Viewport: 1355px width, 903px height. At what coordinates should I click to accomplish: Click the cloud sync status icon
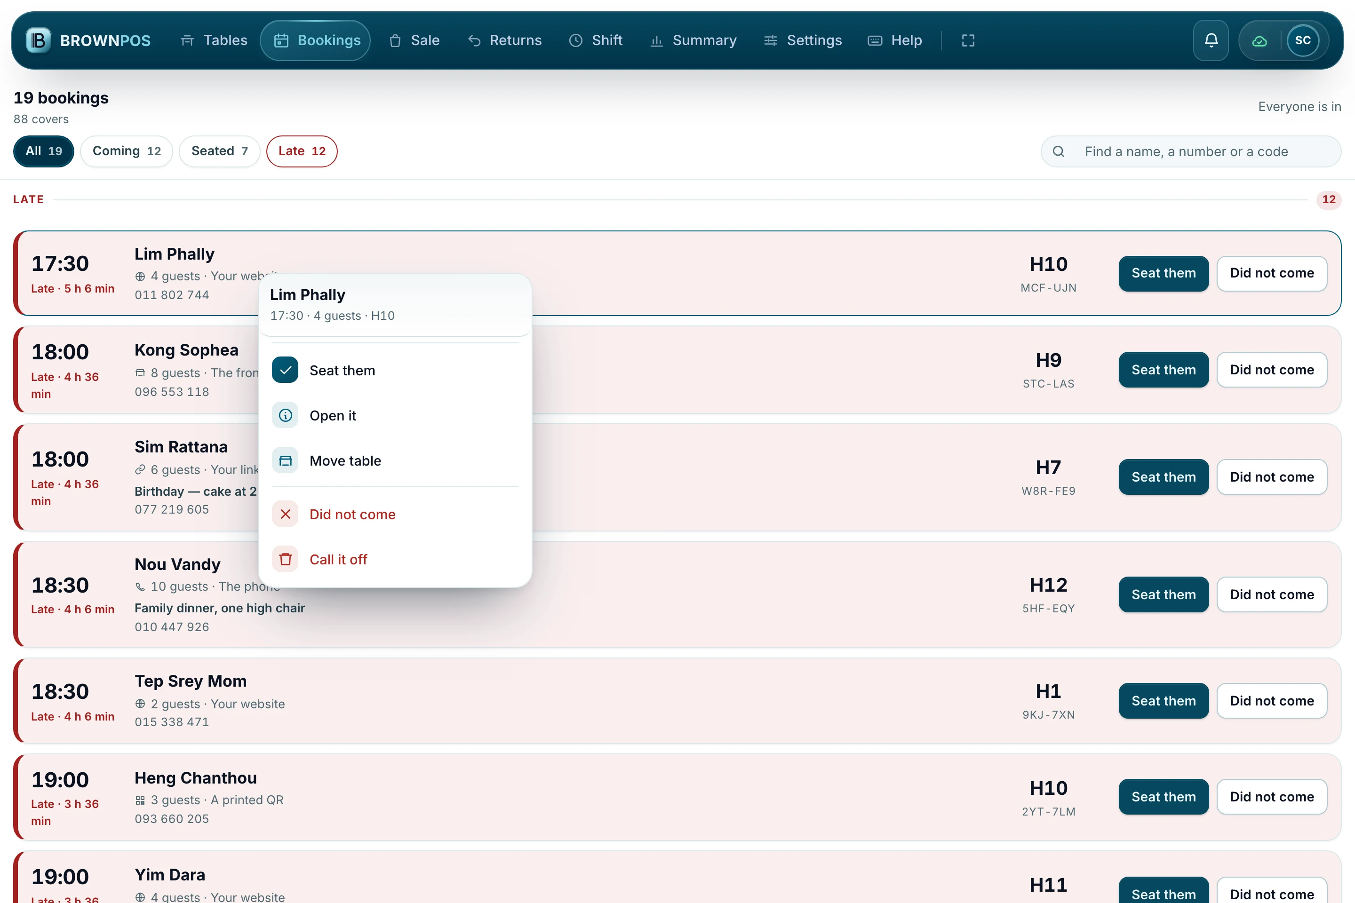1259,40
